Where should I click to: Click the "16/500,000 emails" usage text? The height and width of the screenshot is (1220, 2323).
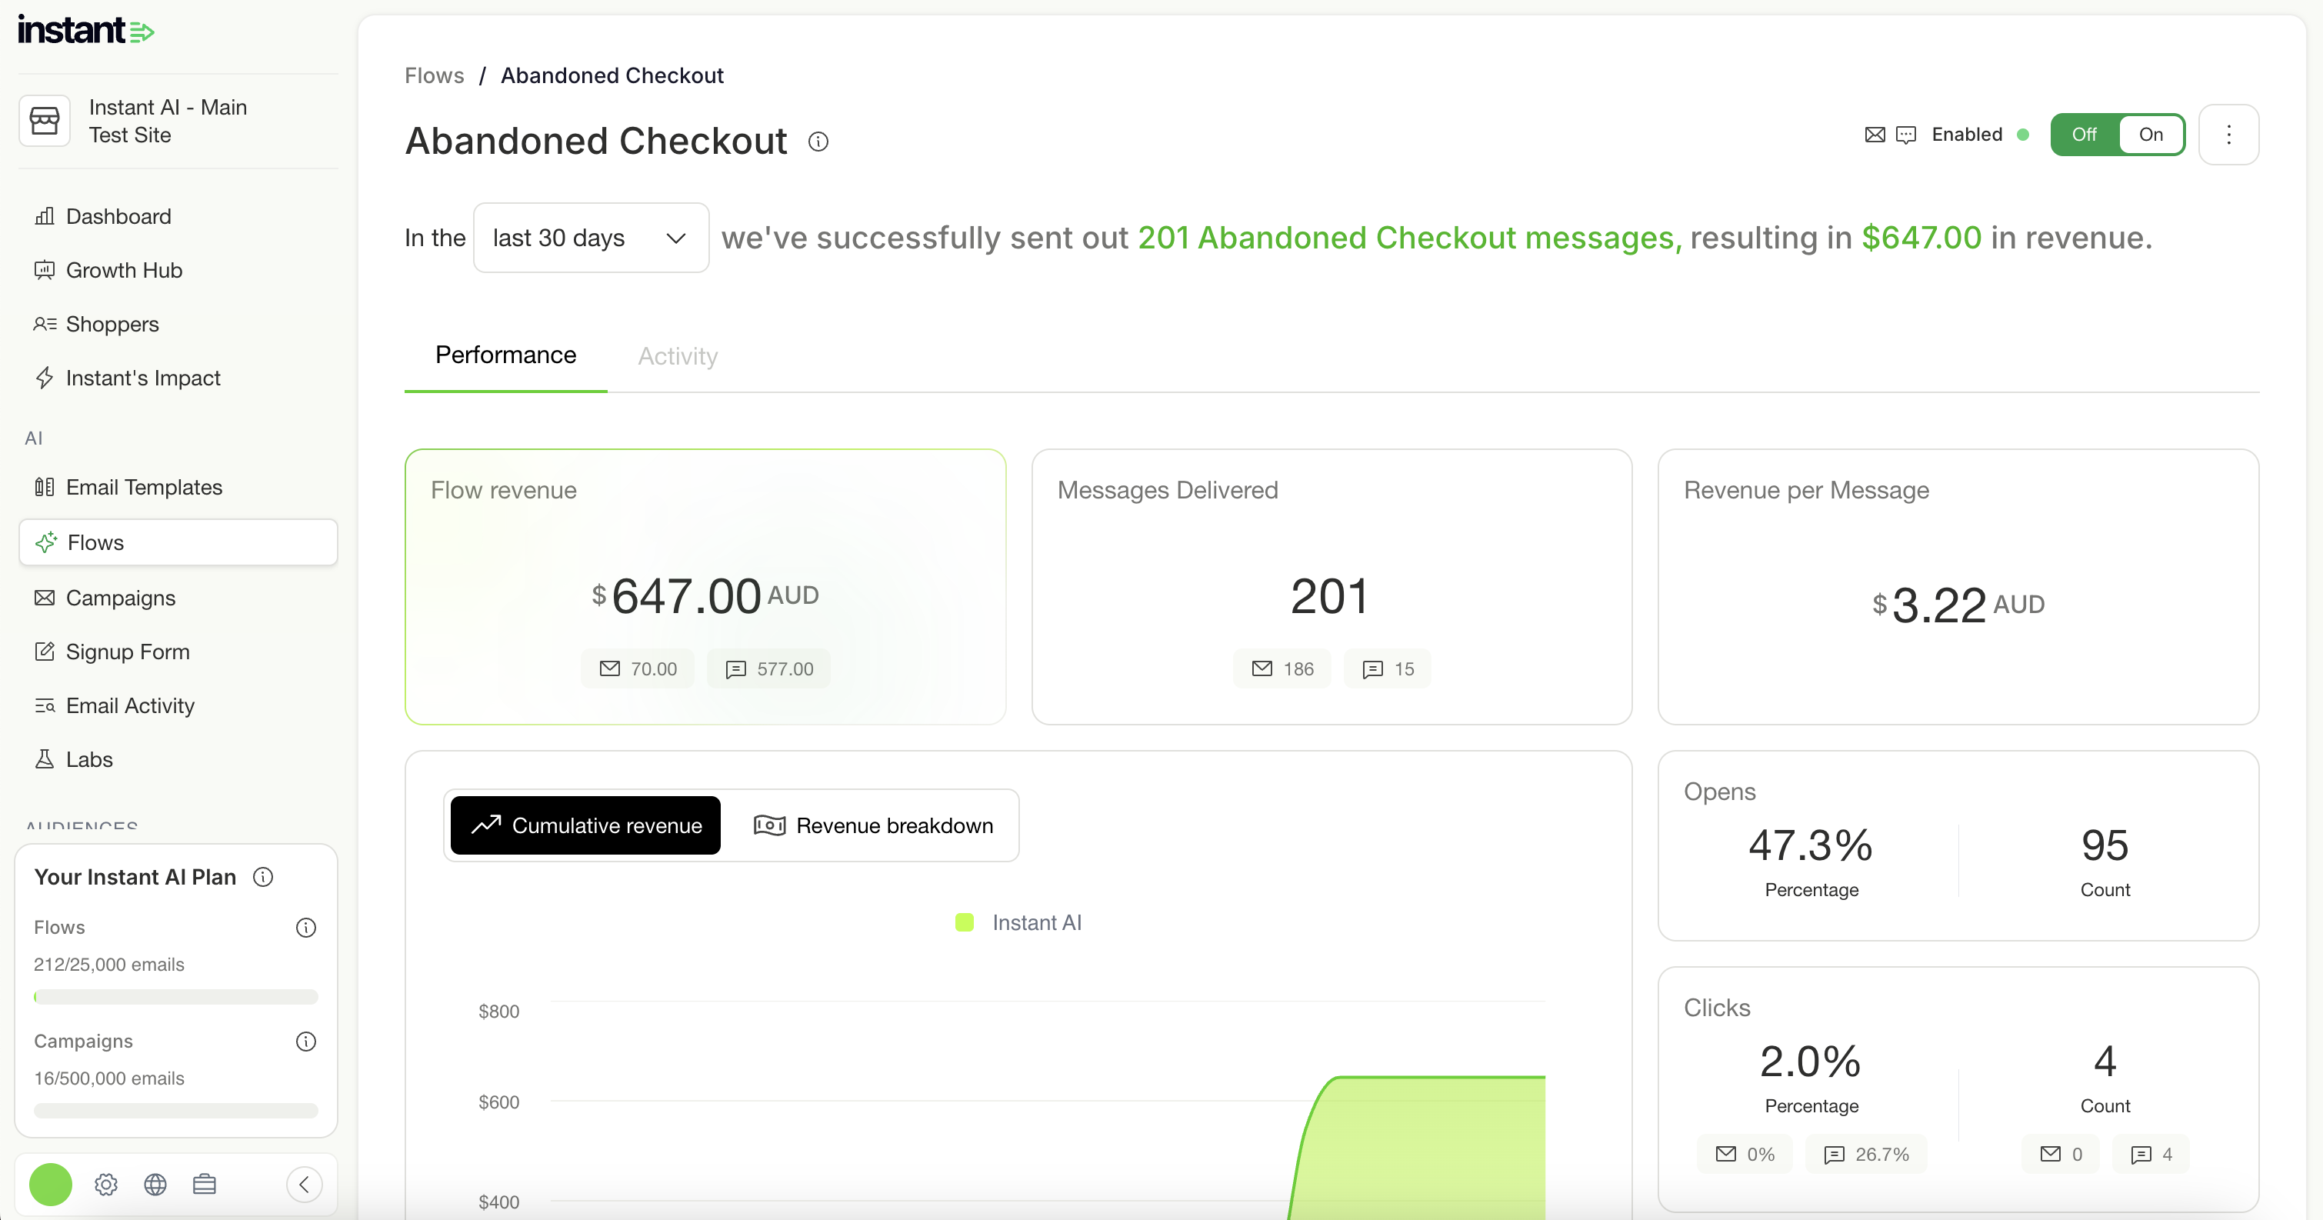point(109,1078)
